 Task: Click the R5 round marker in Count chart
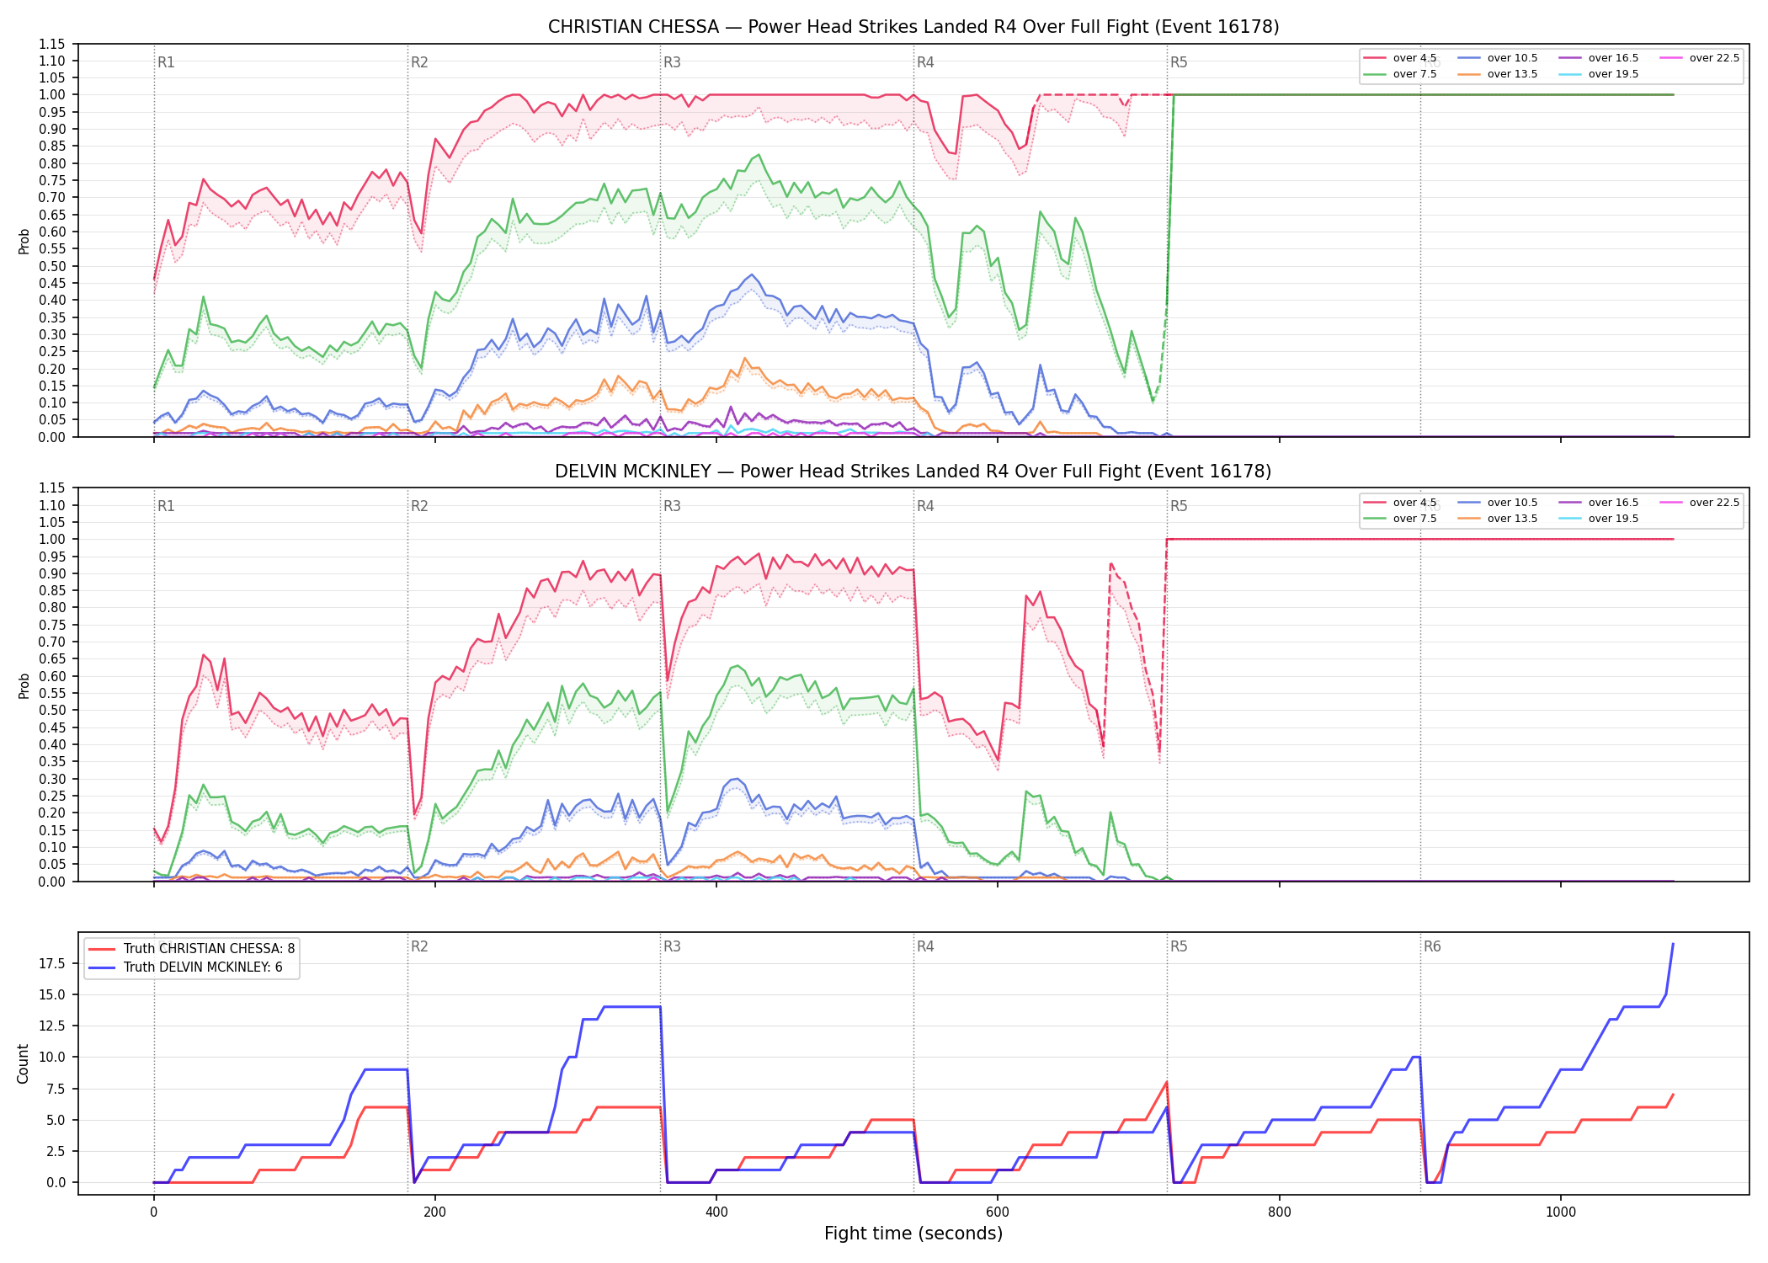[1179, 946]
